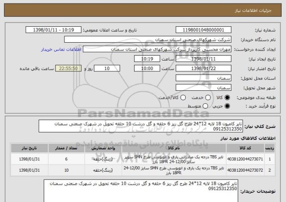Click the استان محل تحویل field
The height and width of the screenshot is (202, 286).
pyautogui.click(x=204, y=78)
